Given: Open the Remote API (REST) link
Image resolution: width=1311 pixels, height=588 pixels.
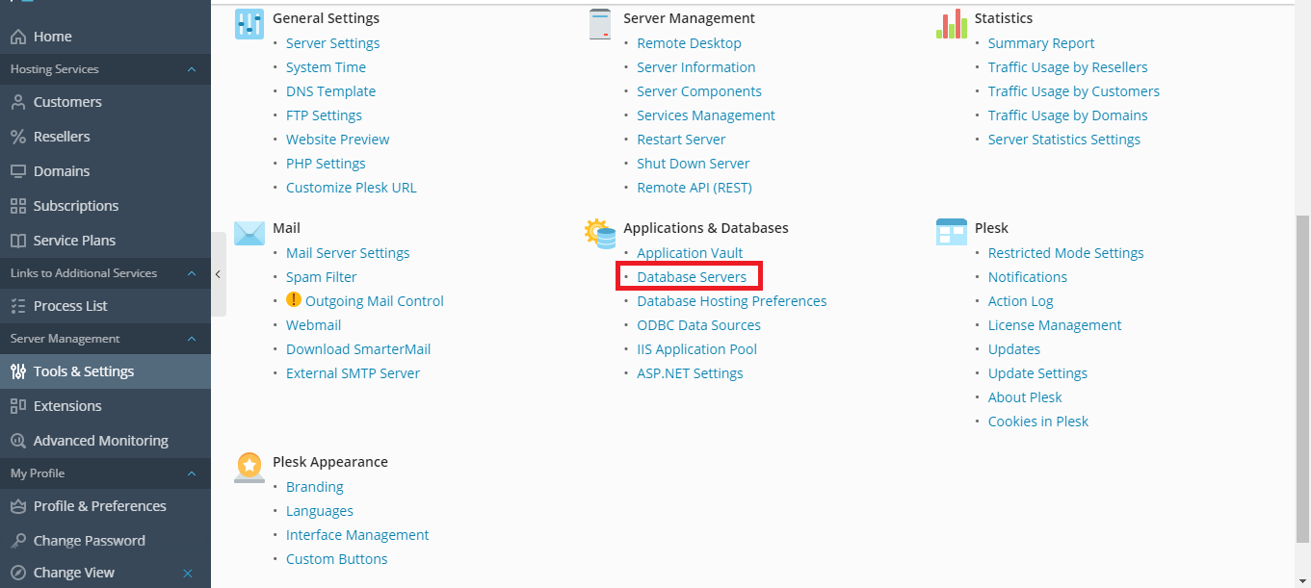Looking at the screenshot, I should 694,188.
